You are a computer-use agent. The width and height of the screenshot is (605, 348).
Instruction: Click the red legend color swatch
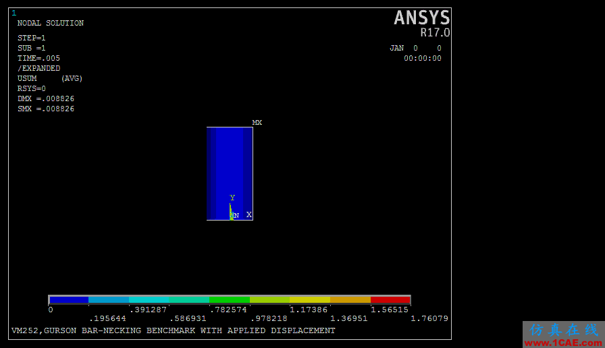pyautogui.click(x=390, y=299)
